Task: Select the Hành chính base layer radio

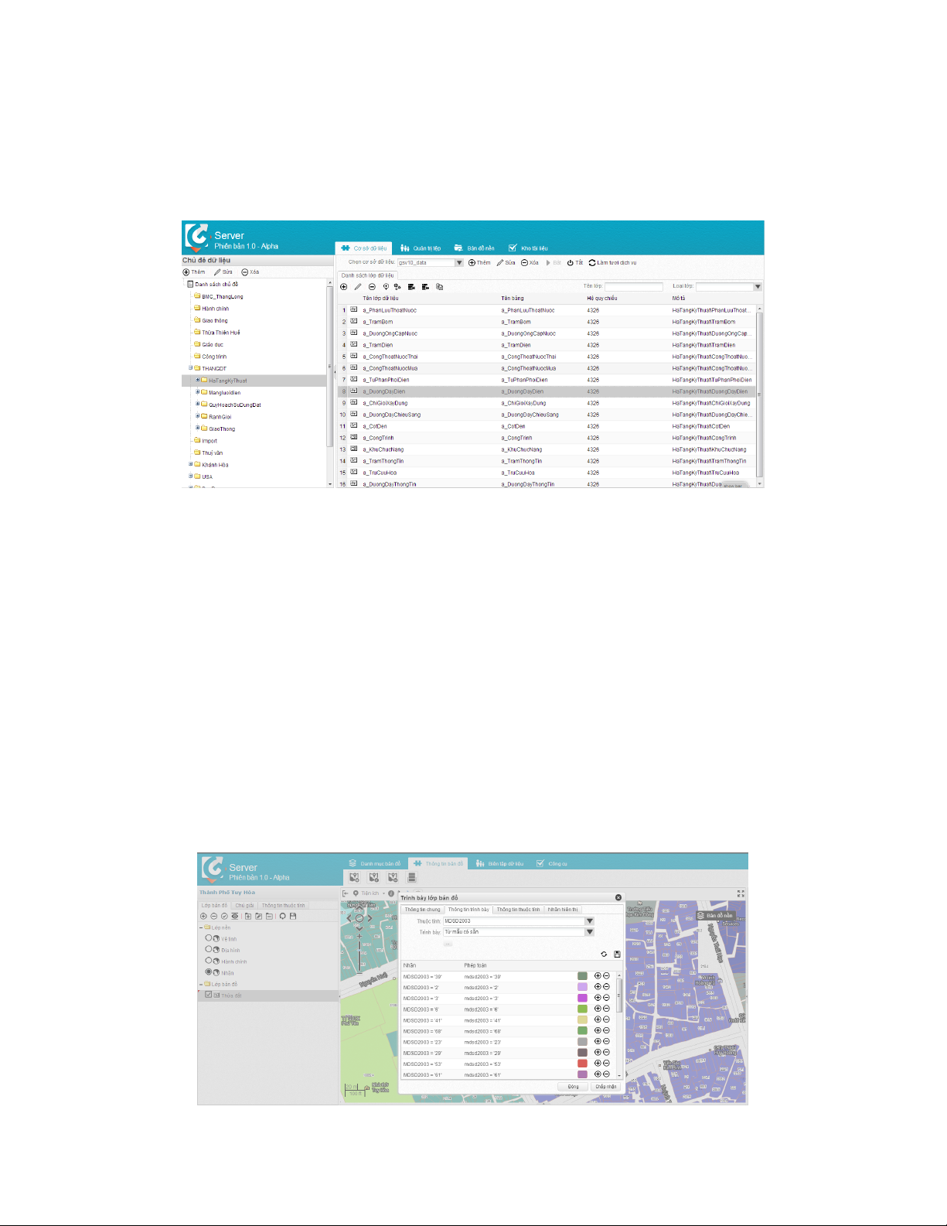Action: coord(209,961)
